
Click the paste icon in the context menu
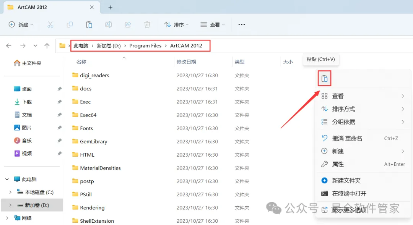click(324, 78)
